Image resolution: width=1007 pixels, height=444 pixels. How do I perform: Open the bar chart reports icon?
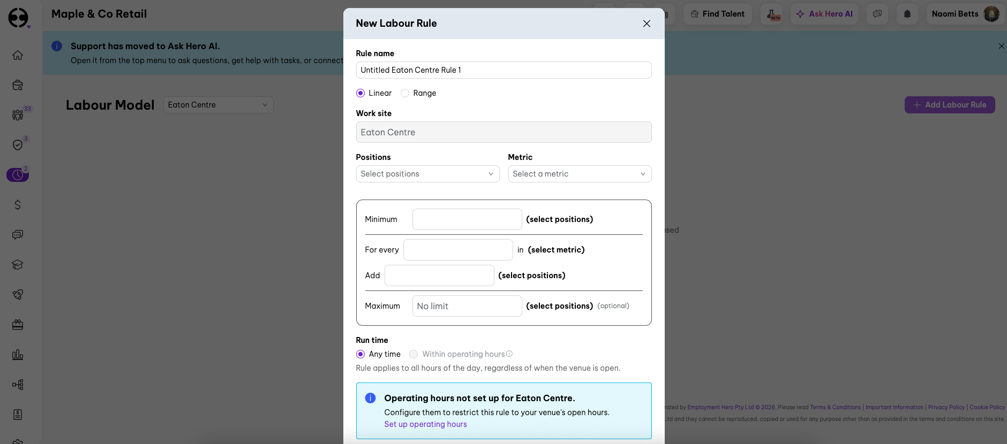pos(18,355)
